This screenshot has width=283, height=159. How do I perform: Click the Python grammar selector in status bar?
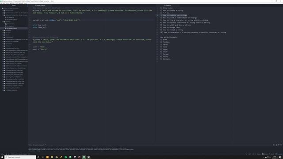(x=259, y=154)
